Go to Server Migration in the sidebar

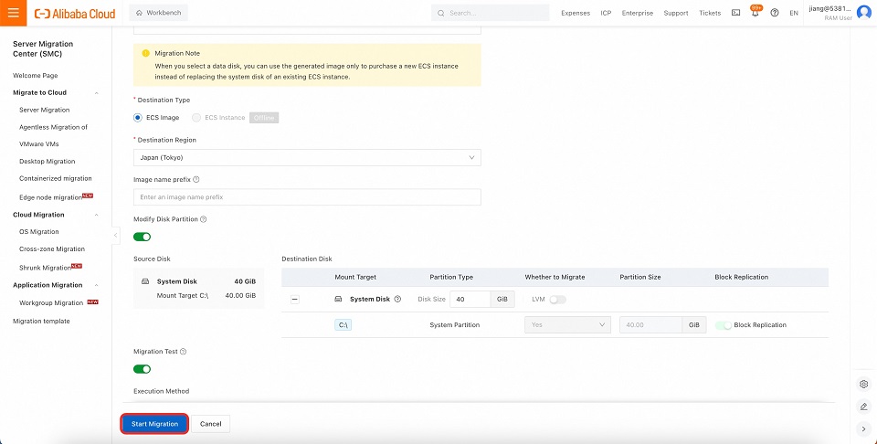coord(44,110)
